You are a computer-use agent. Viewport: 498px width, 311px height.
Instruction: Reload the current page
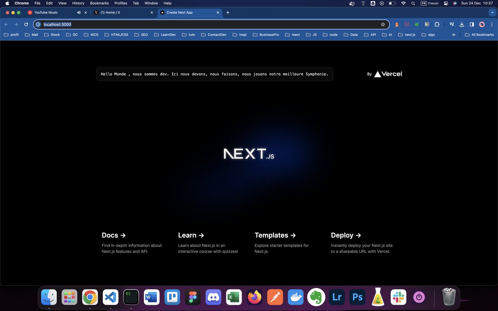tap(26, 24)
